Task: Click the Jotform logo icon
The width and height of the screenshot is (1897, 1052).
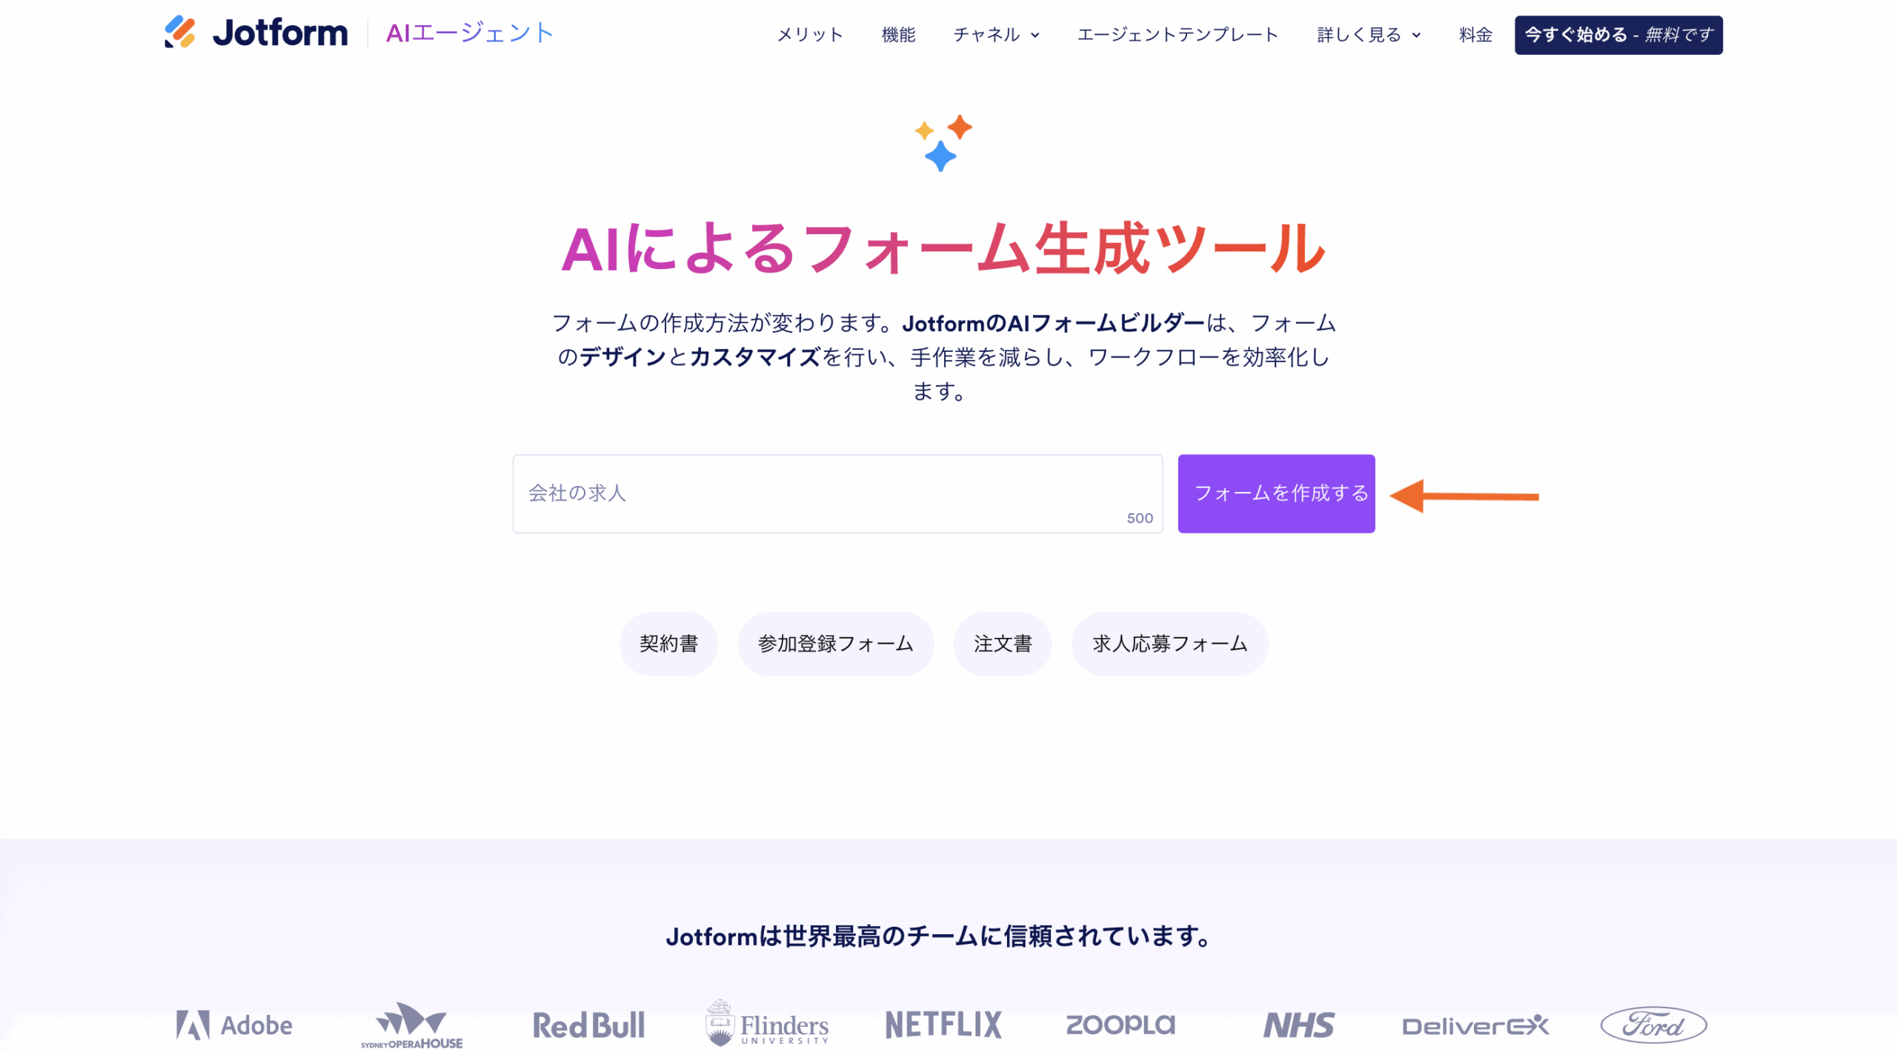Action: coord(180,33)
